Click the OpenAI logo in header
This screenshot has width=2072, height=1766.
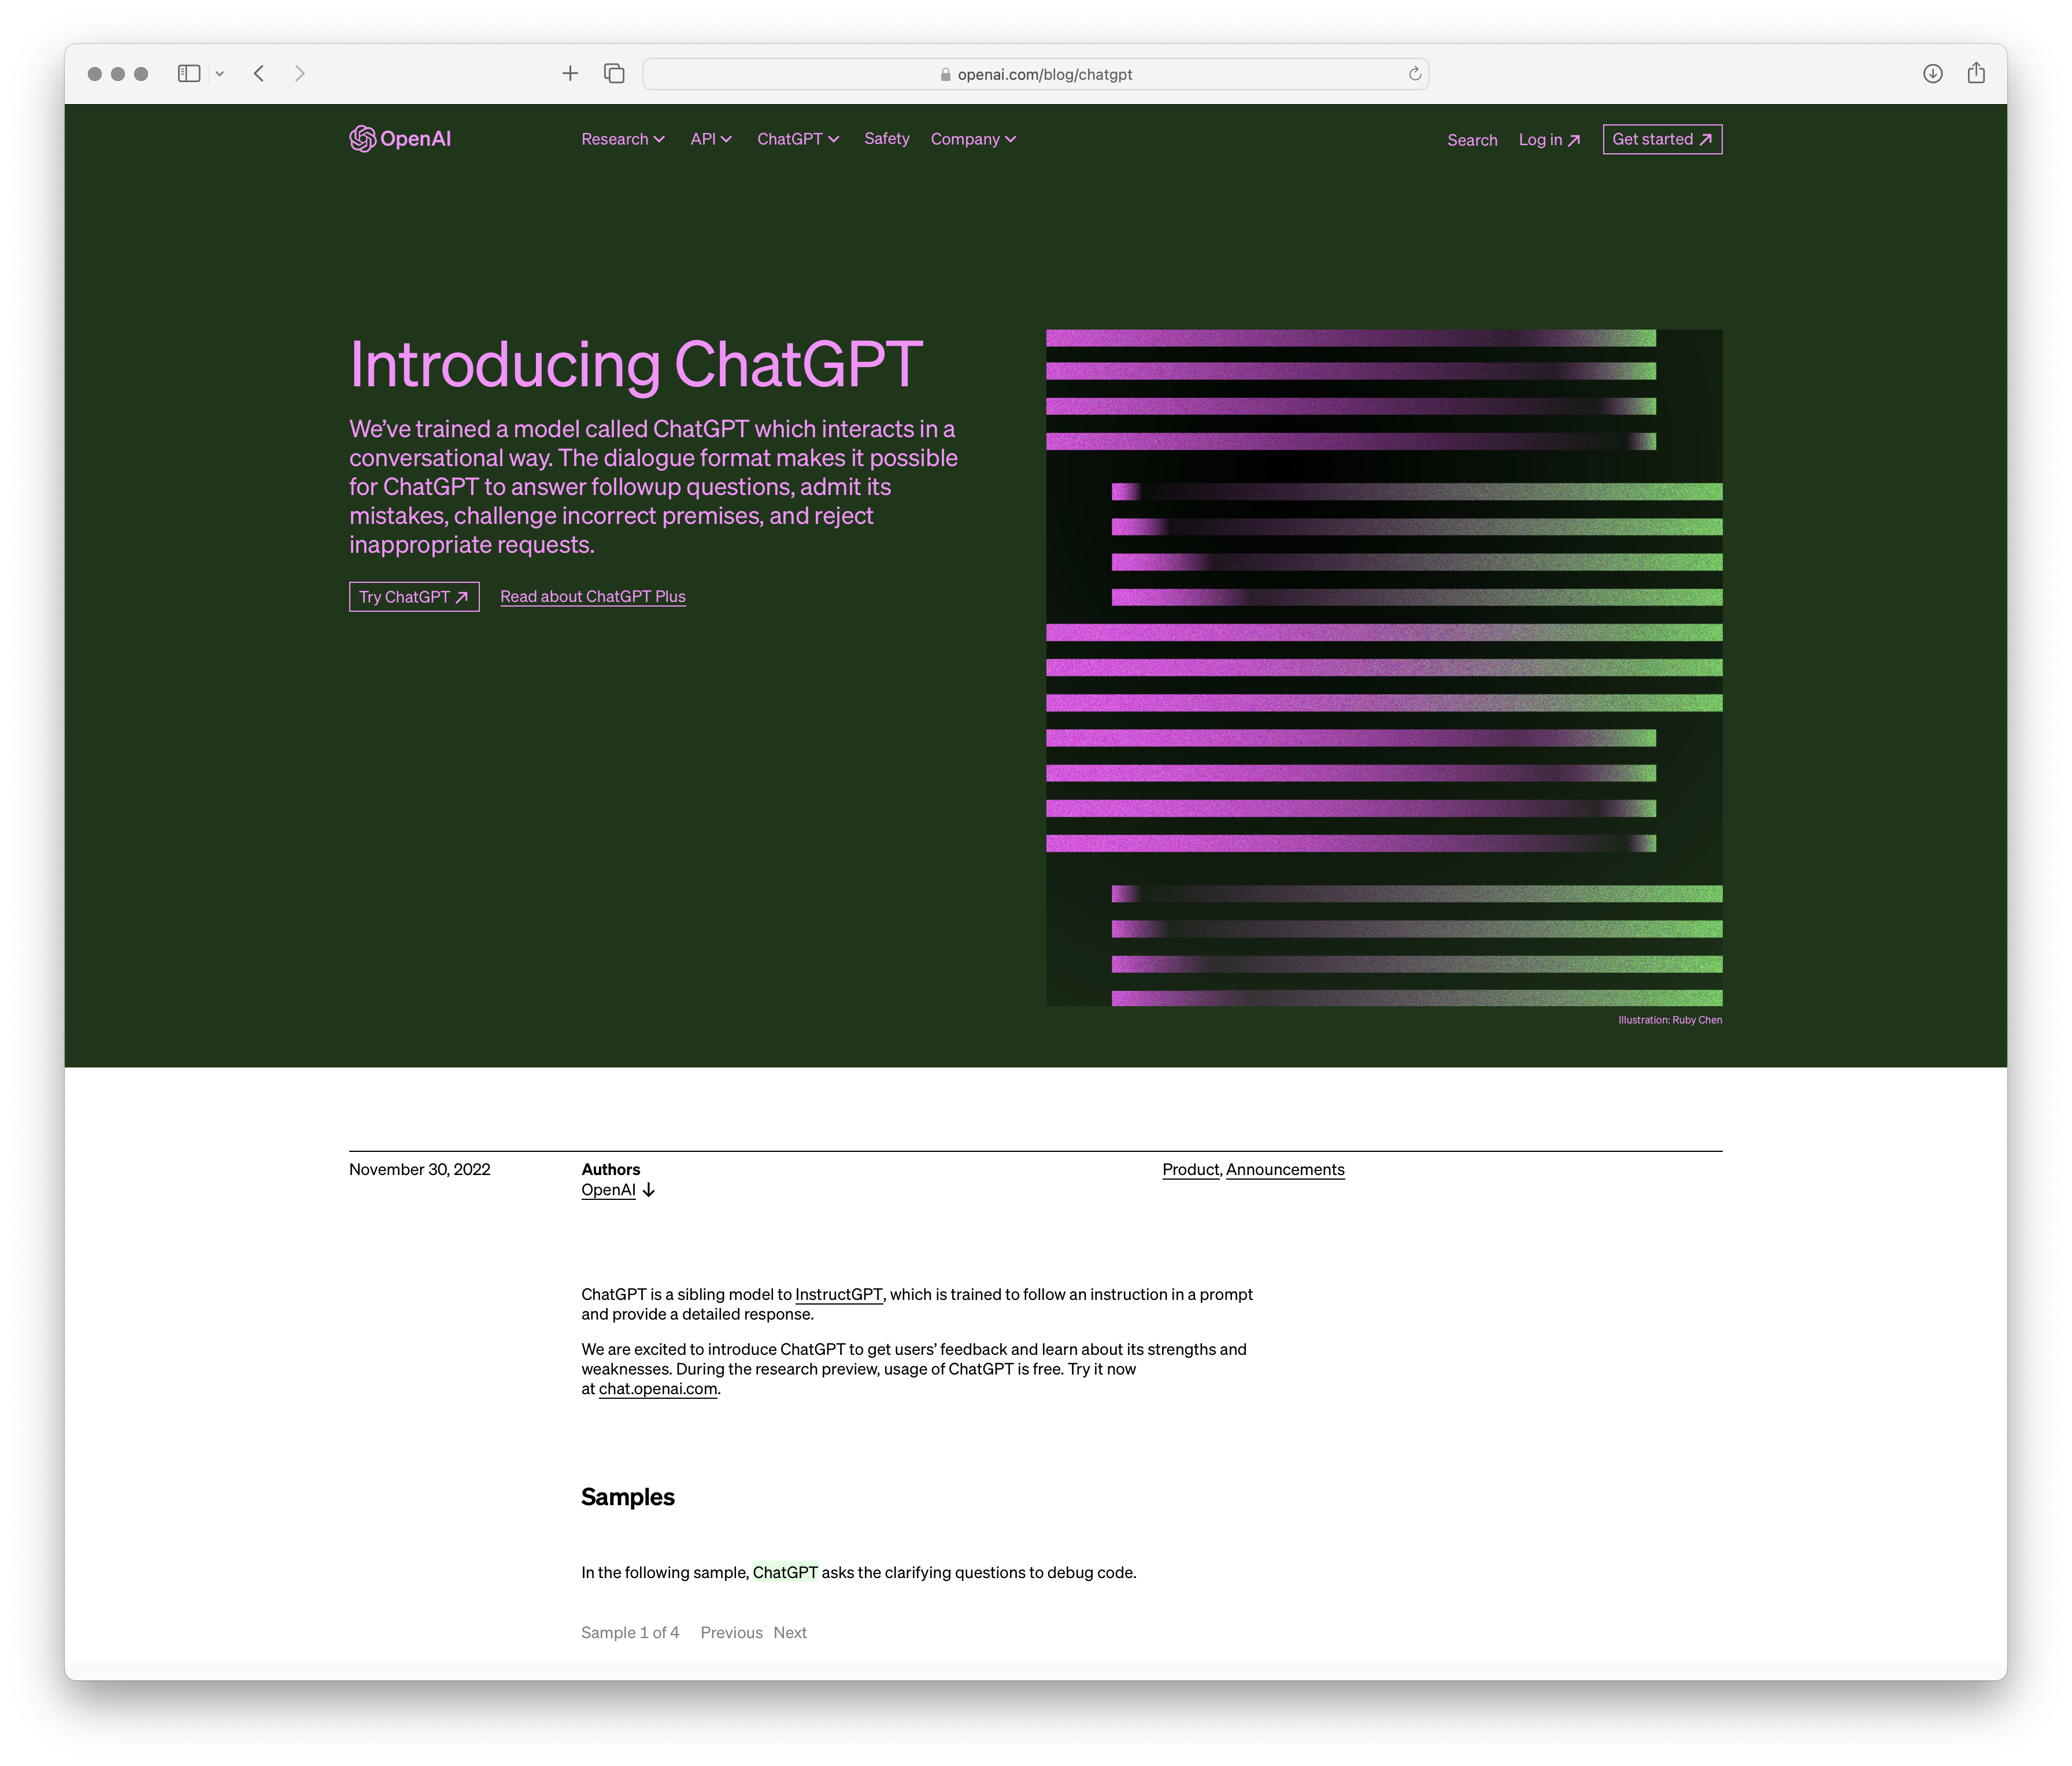400,139
